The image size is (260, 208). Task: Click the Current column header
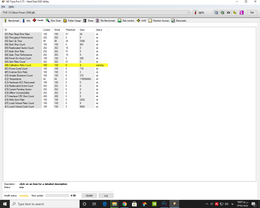[x=48, y=30]
